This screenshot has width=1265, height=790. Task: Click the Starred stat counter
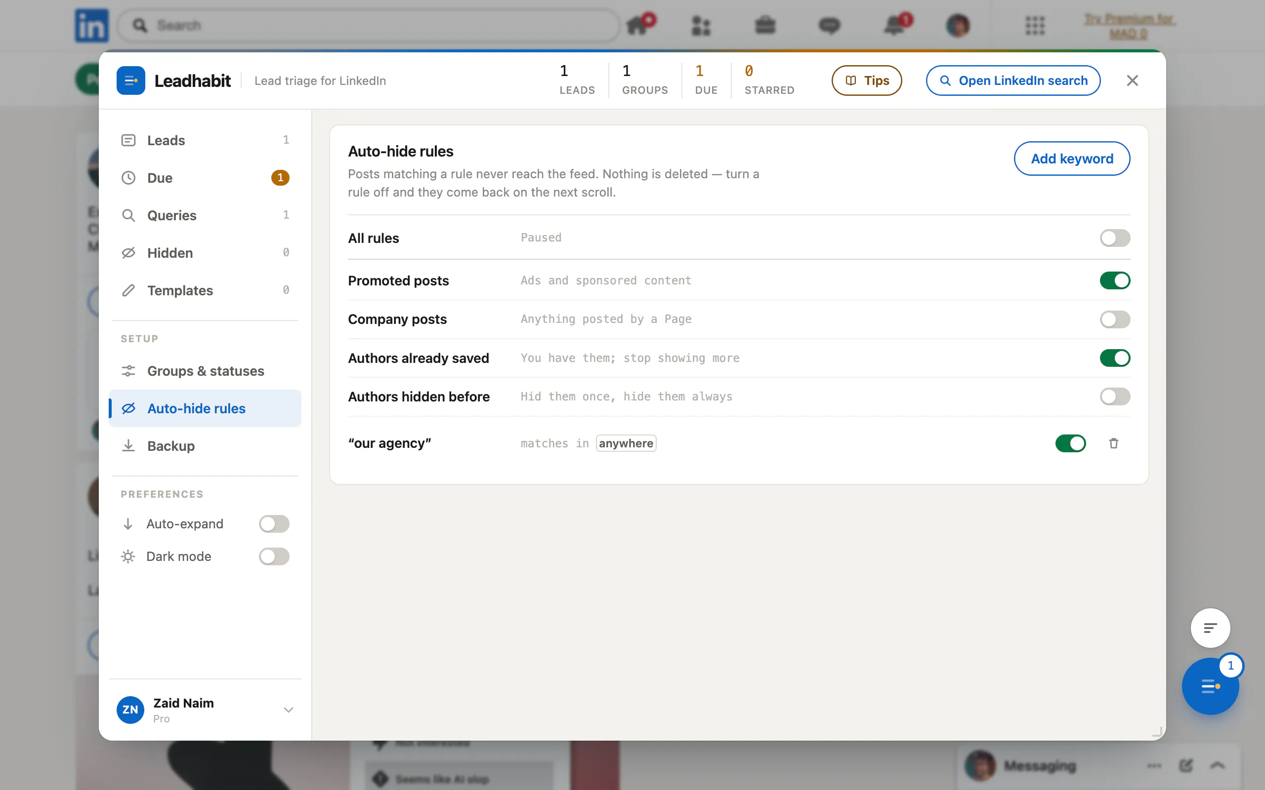point(769,80)
